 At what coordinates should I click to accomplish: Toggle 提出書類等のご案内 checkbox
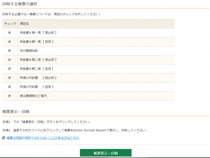point(9,96)
